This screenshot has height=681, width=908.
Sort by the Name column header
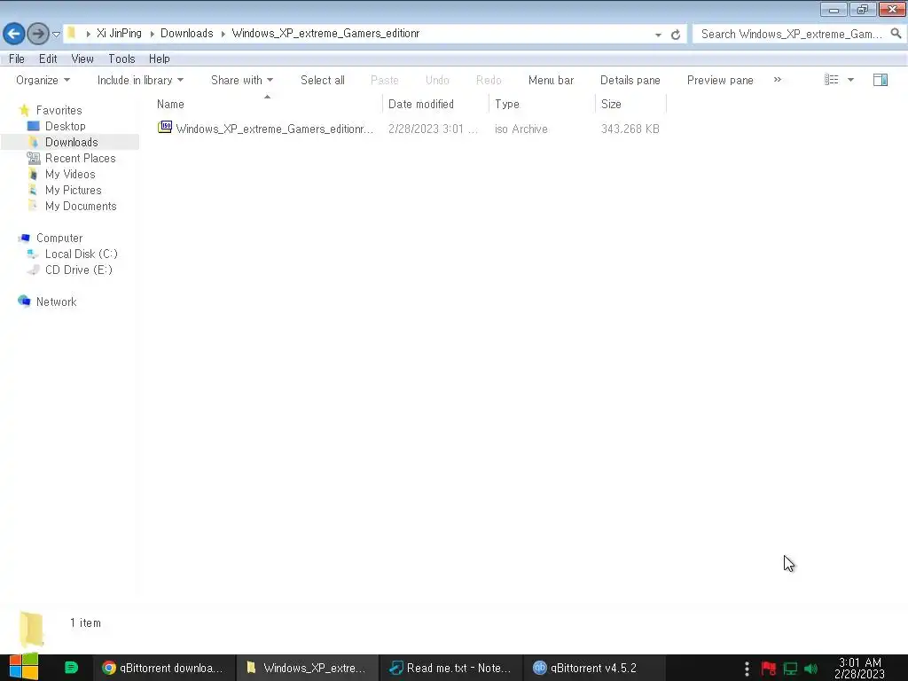pos(267,105)
